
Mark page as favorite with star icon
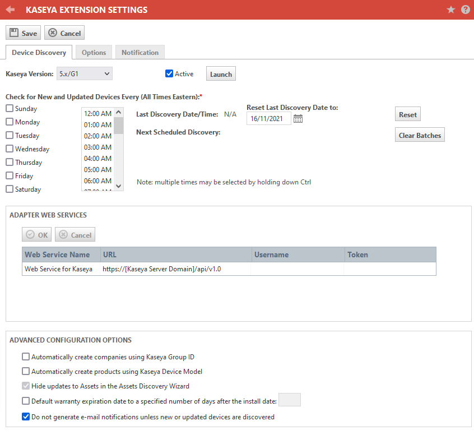coord(450,10)
